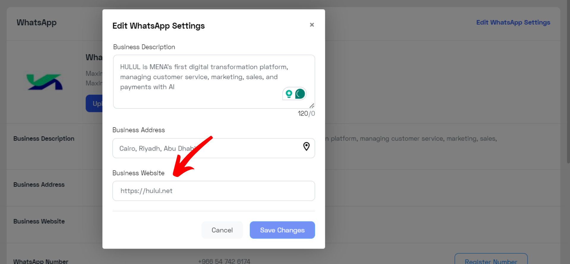The image size is (570, 264).
Task: Click into the Business Address field
Action: (214, 148)
